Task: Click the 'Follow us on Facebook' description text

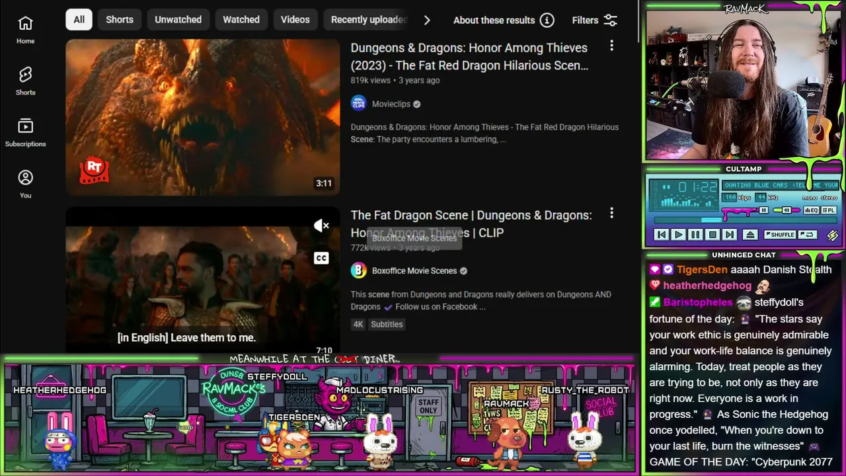Action: (x=440, y=307)
